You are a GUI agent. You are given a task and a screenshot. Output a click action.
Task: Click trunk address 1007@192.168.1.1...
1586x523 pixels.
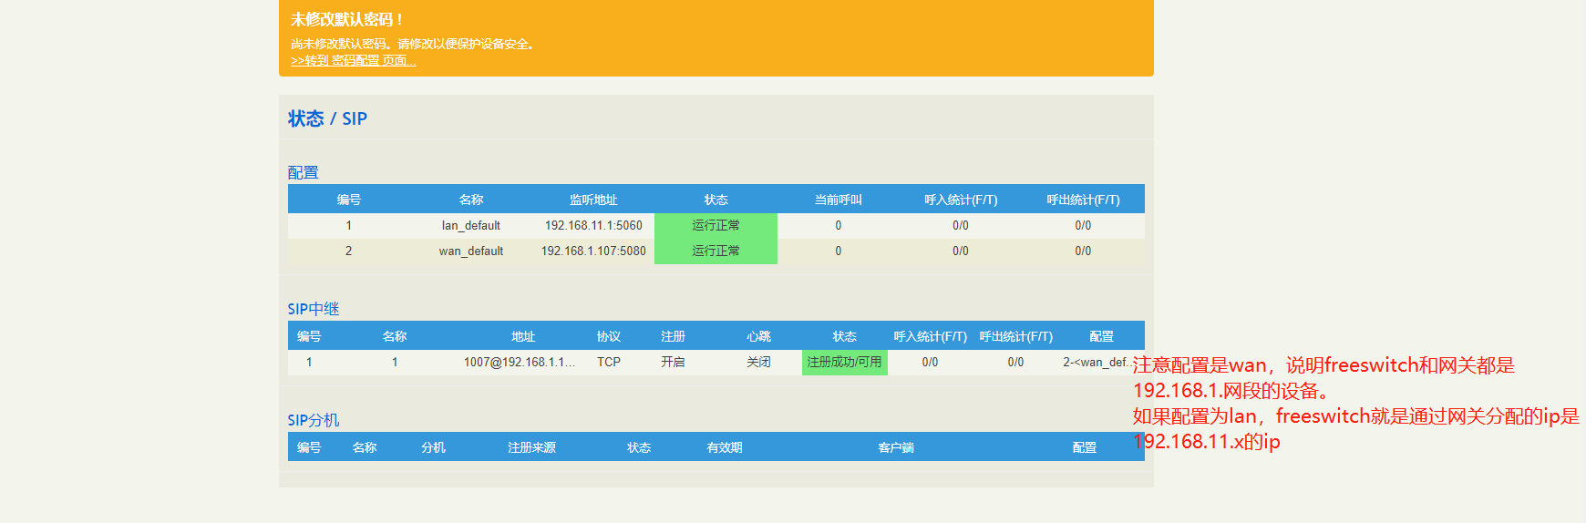click(x=520, y=362)
